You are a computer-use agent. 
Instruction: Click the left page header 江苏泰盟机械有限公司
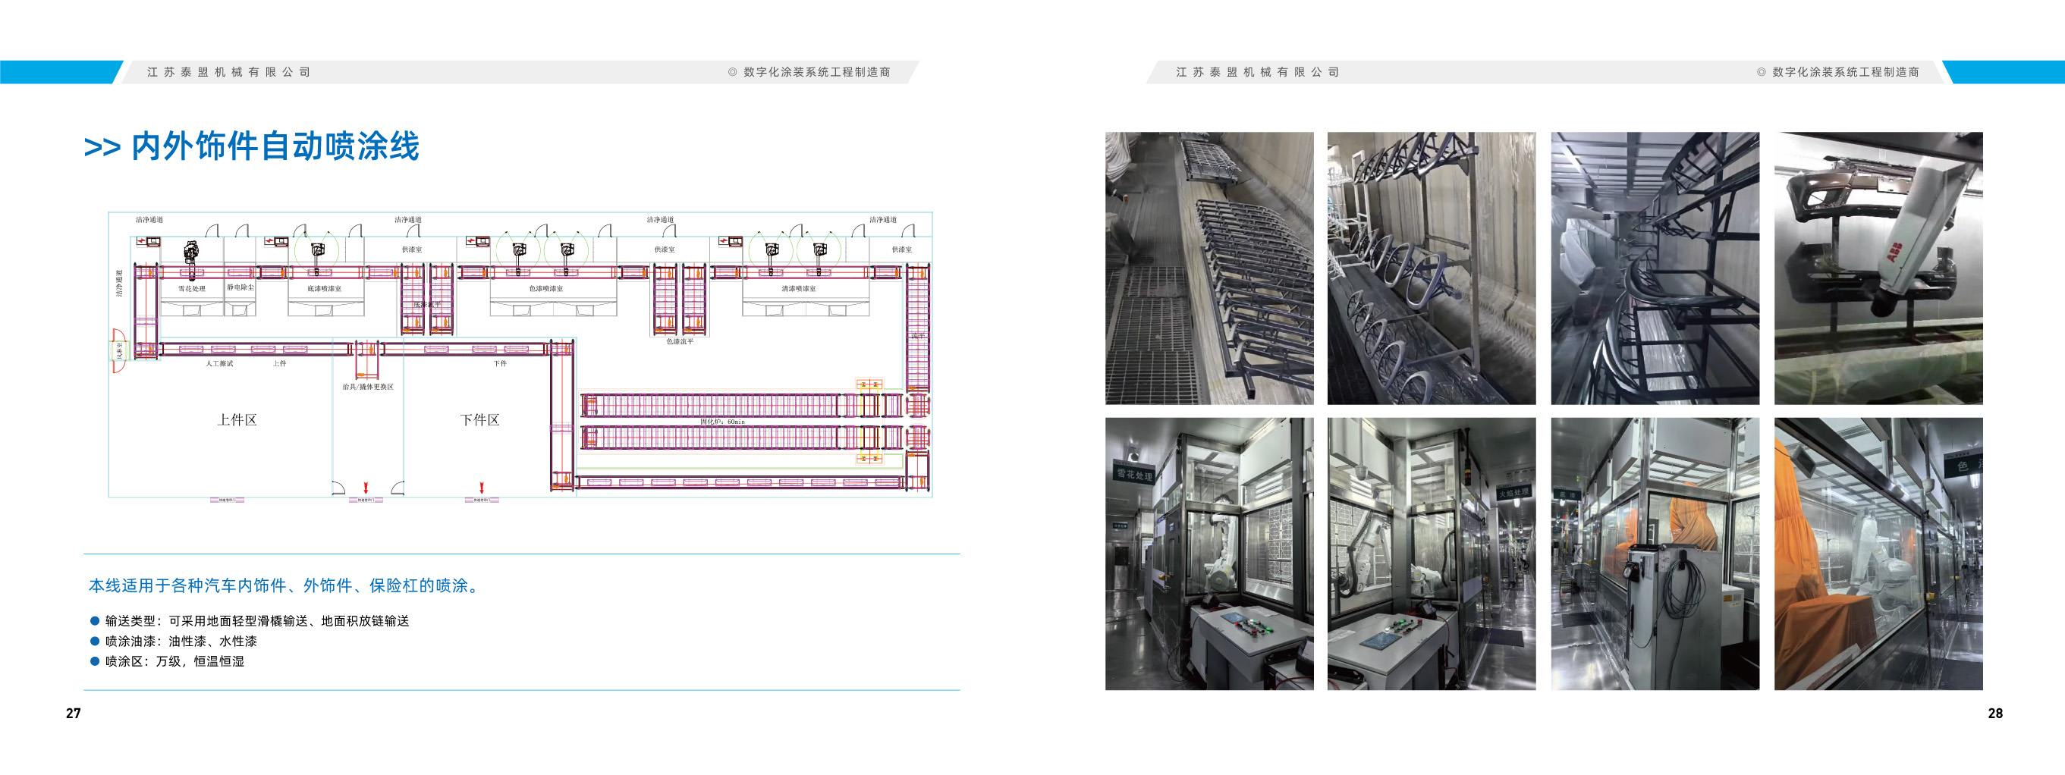[228, 72]
